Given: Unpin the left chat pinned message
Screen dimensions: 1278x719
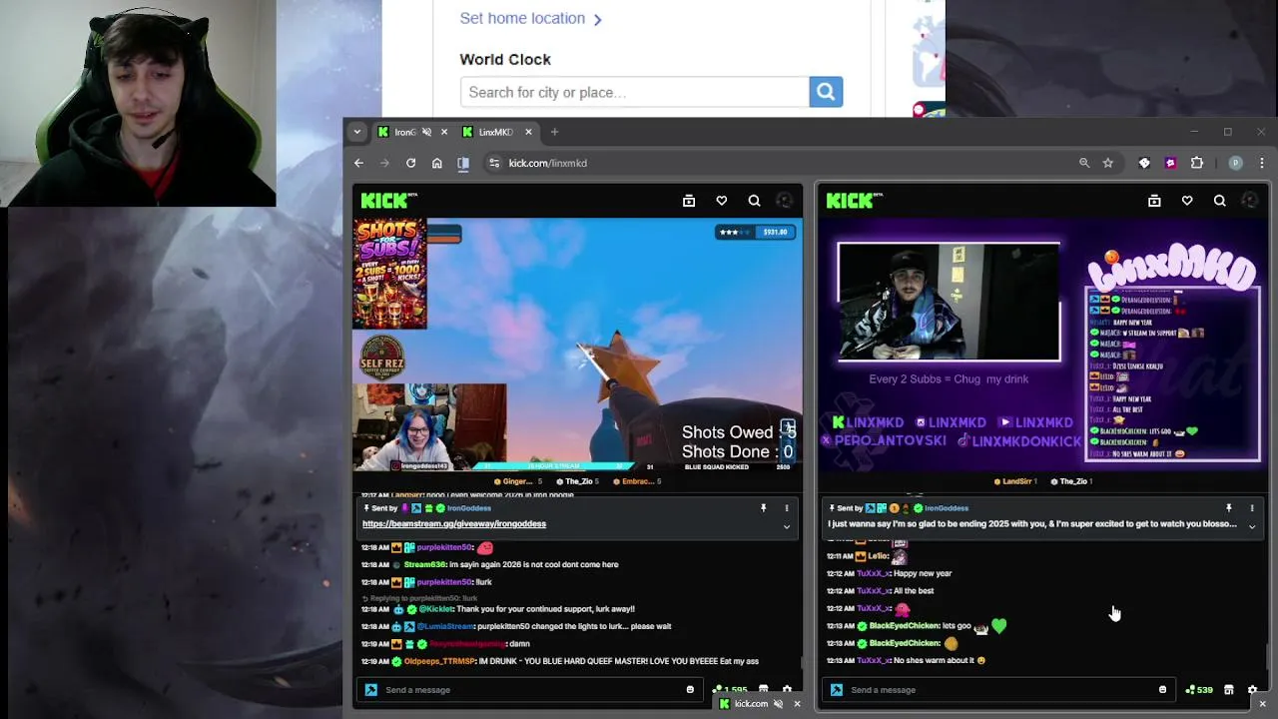Looking at the screenshot, I should point(764,508).
